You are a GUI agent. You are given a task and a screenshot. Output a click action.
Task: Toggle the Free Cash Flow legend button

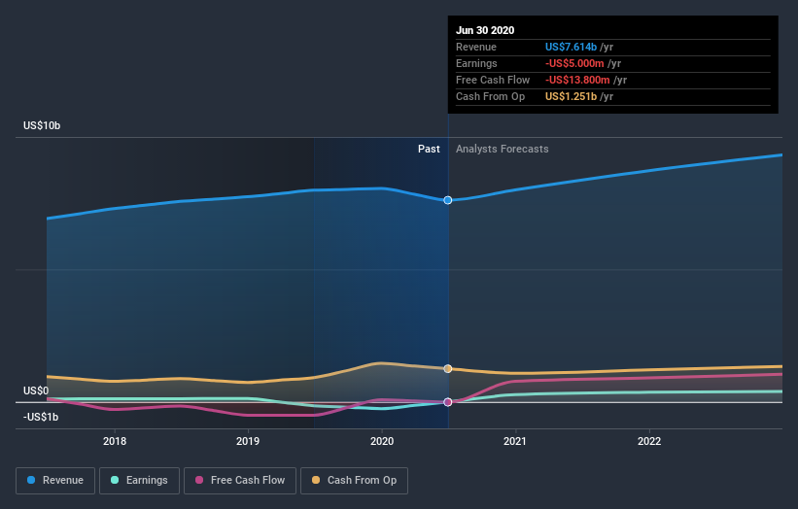[240, 481]
